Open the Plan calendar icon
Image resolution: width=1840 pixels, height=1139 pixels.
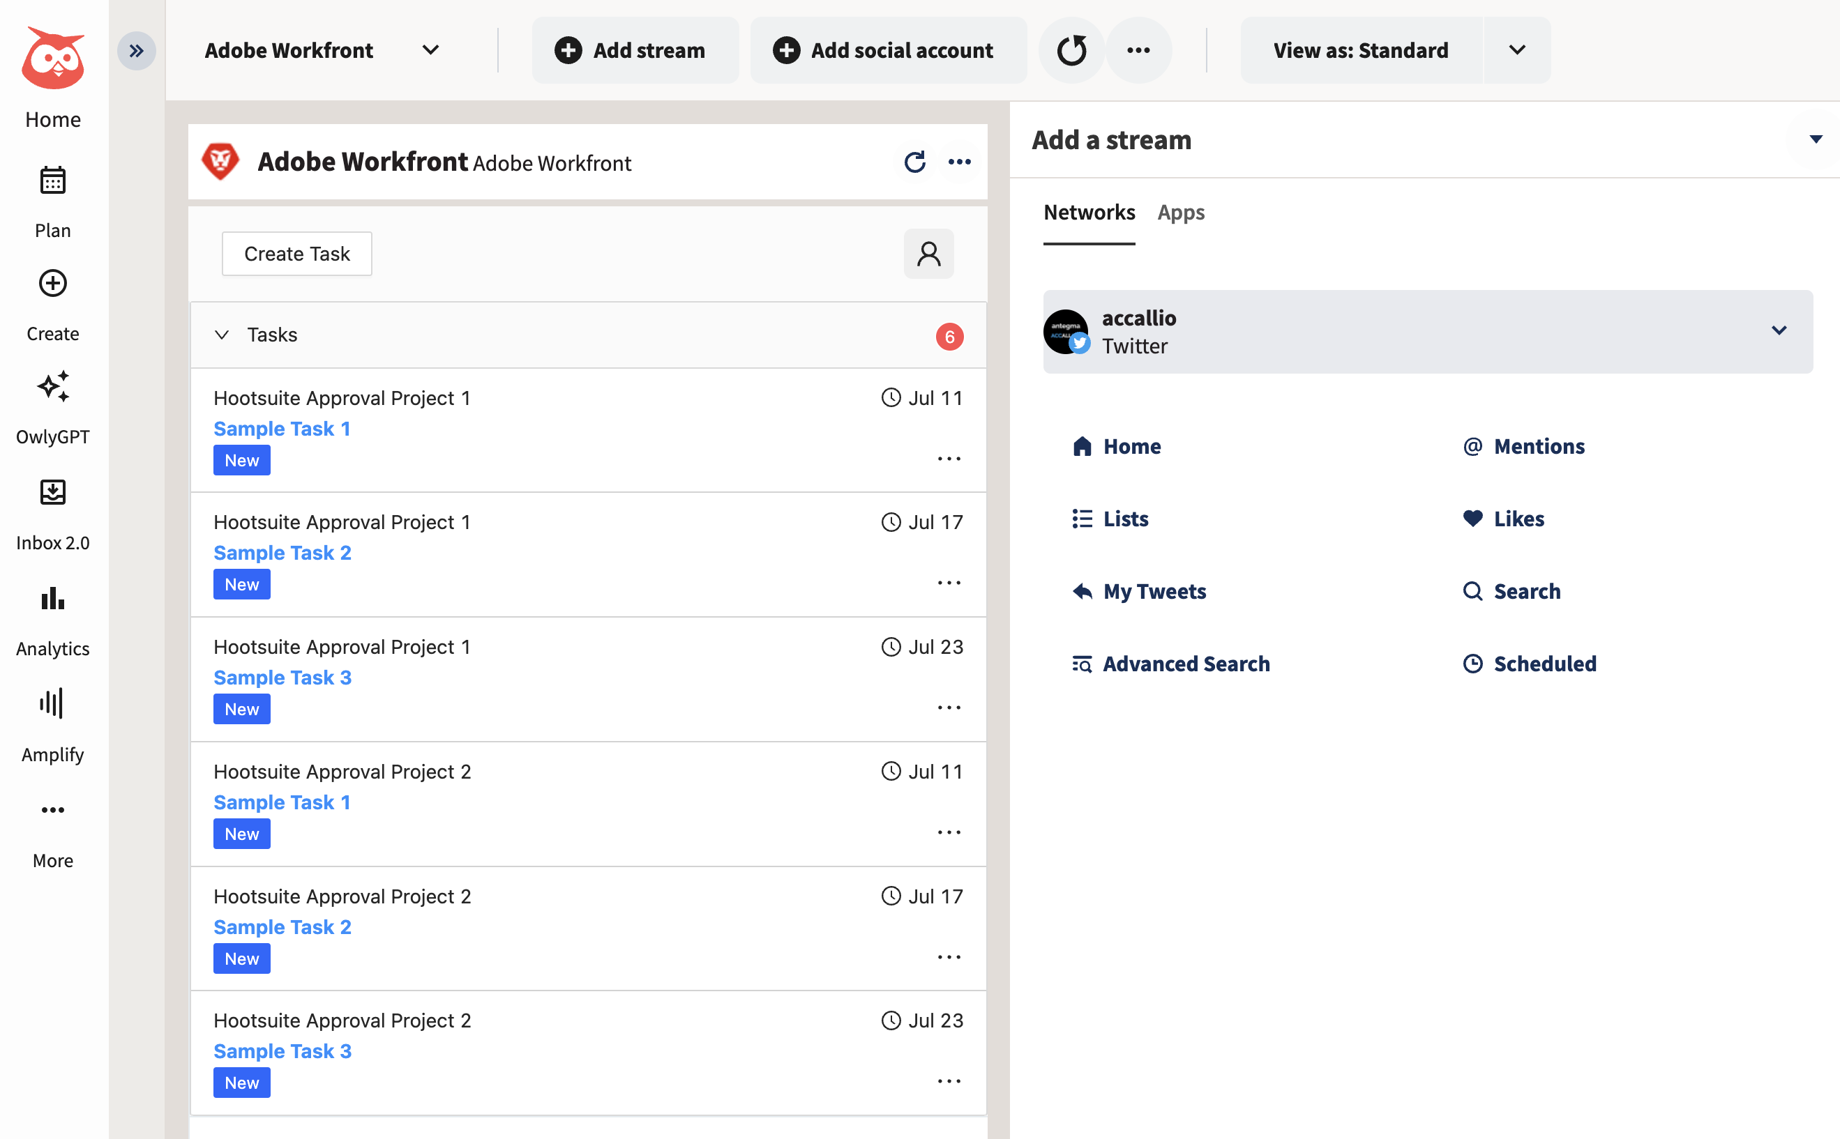(53, 180)
